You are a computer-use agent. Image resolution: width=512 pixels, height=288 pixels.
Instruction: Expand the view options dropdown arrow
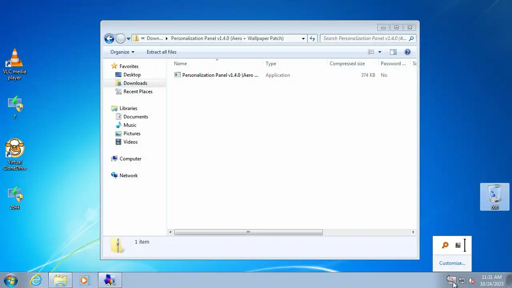pyautogui.click(x=380, y=52)
